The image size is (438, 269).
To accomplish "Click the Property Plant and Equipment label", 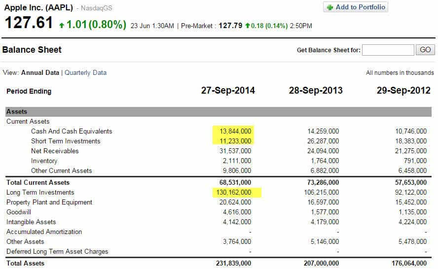I will [49, 202].
